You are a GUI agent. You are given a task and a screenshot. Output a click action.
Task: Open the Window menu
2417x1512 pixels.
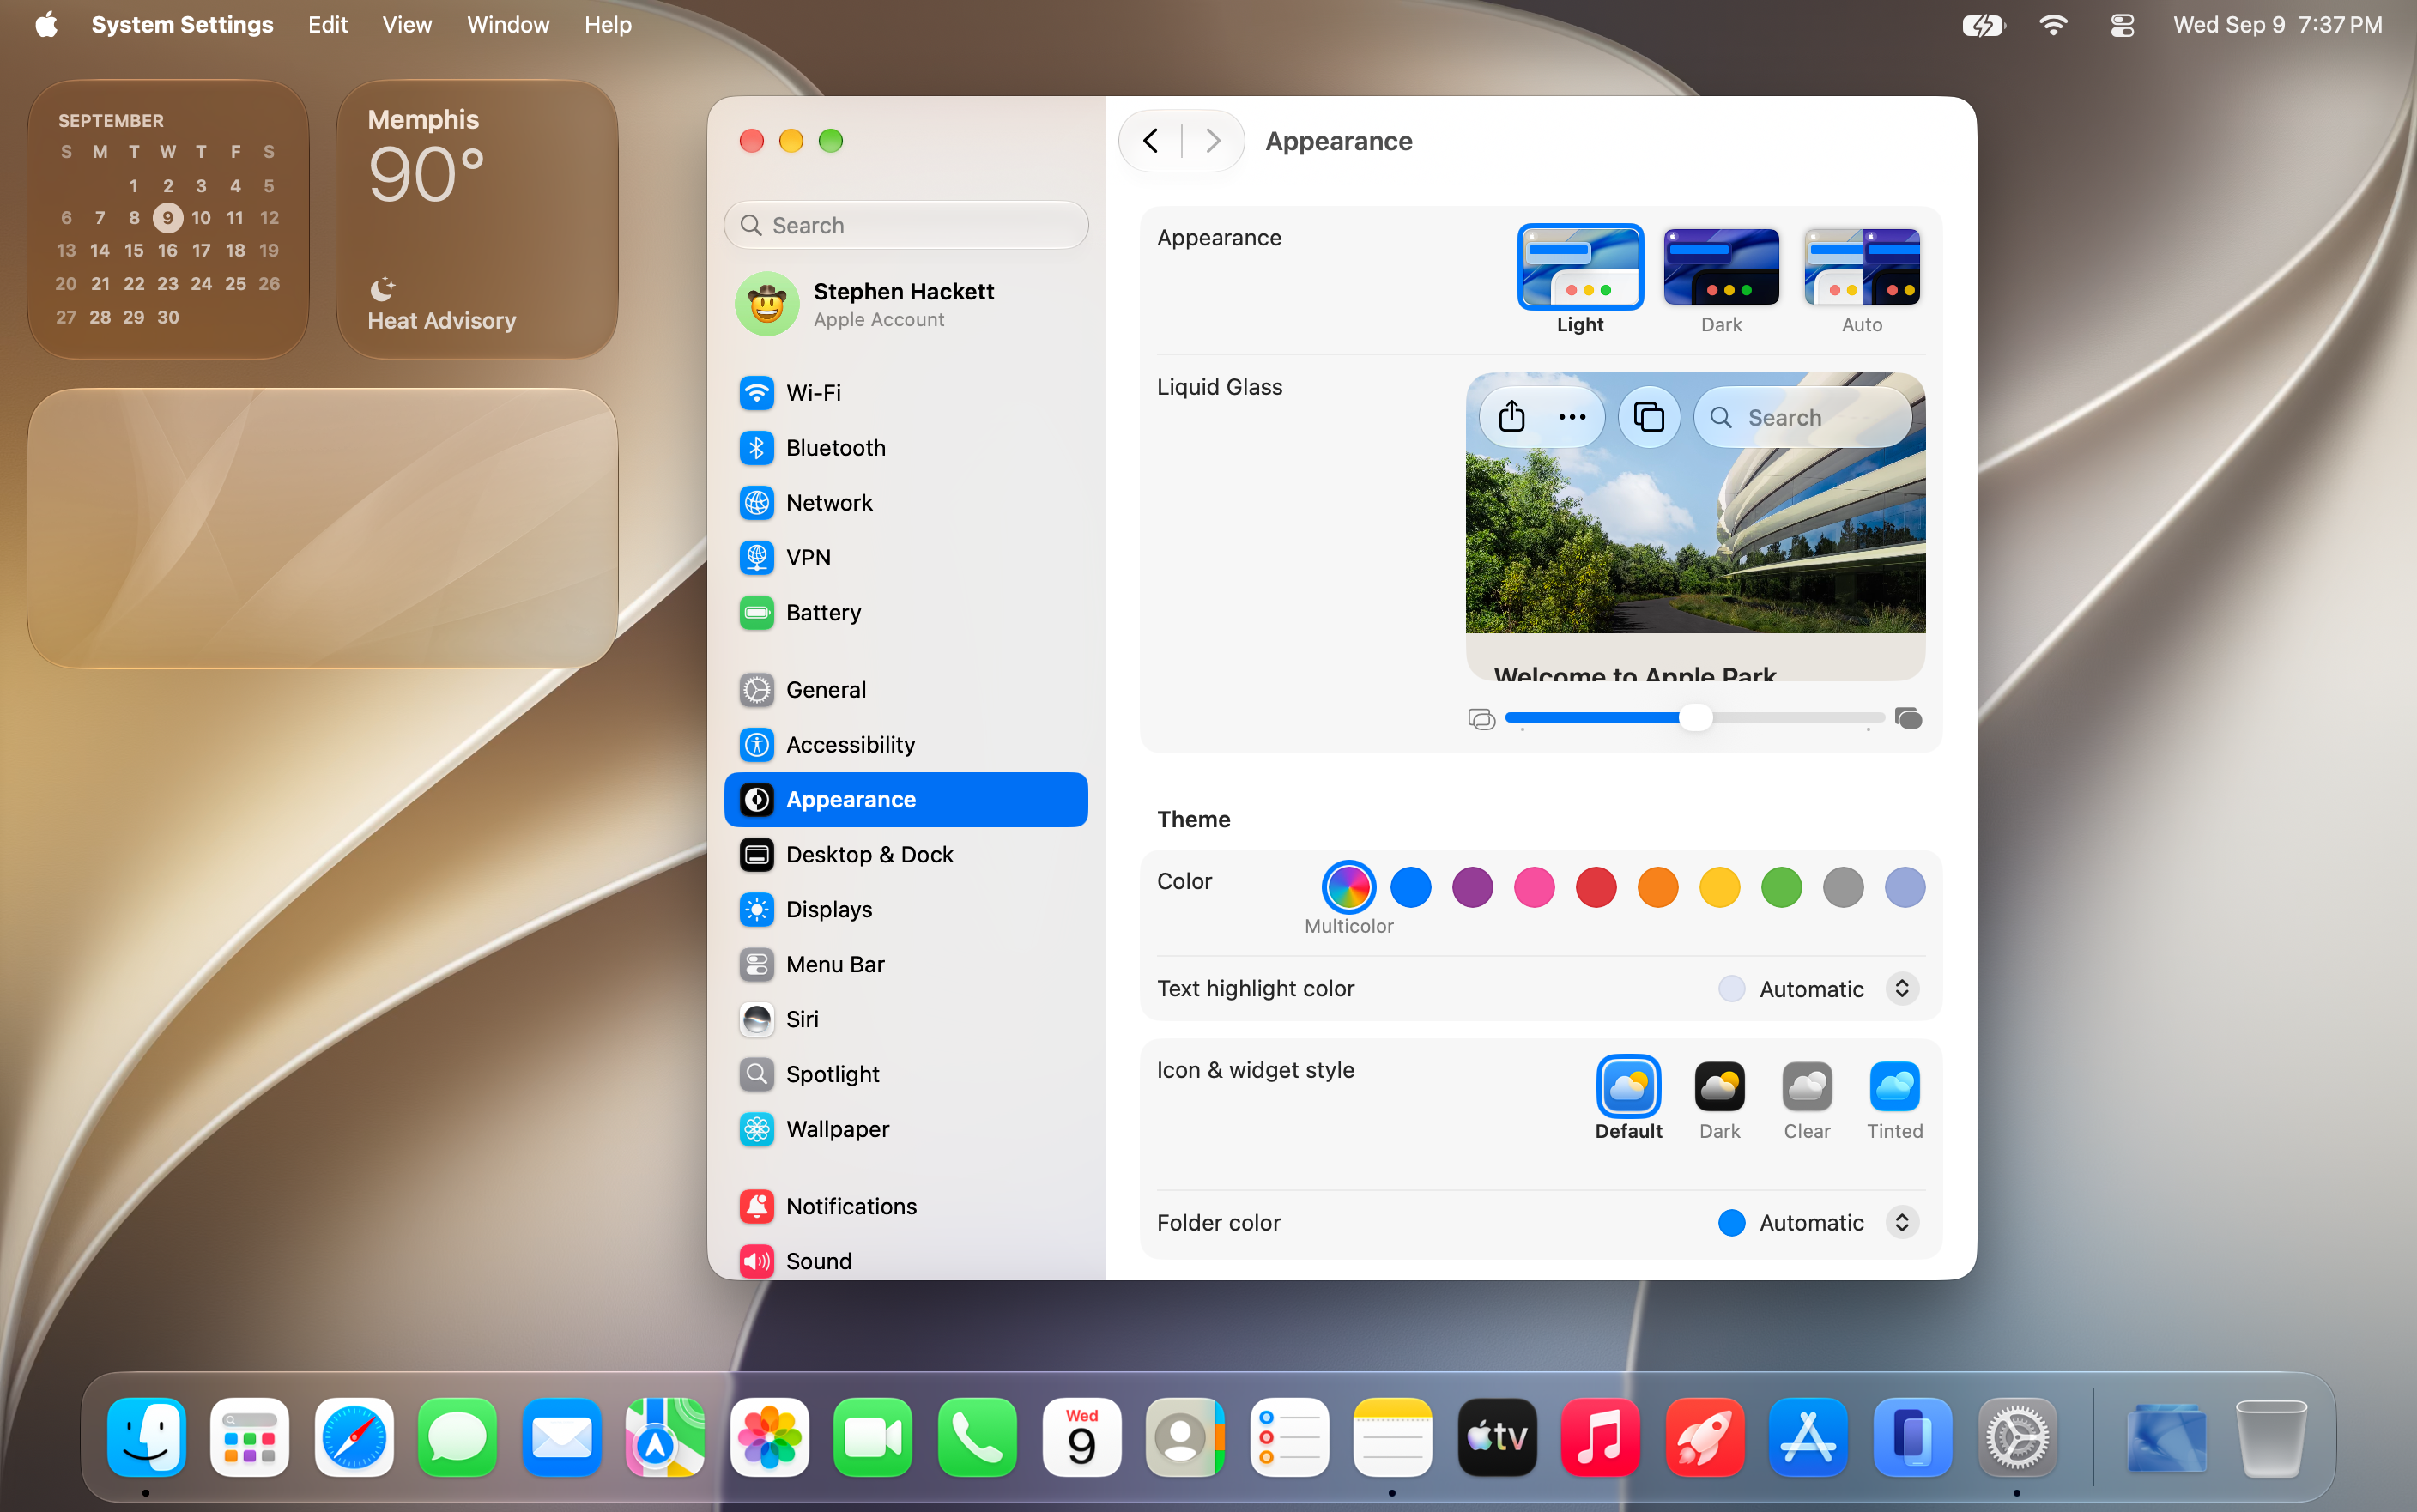tap(508, 25)
